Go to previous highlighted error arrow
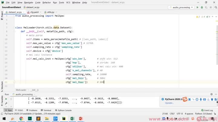This screenshot has height=122, width=218. [213, 17]
